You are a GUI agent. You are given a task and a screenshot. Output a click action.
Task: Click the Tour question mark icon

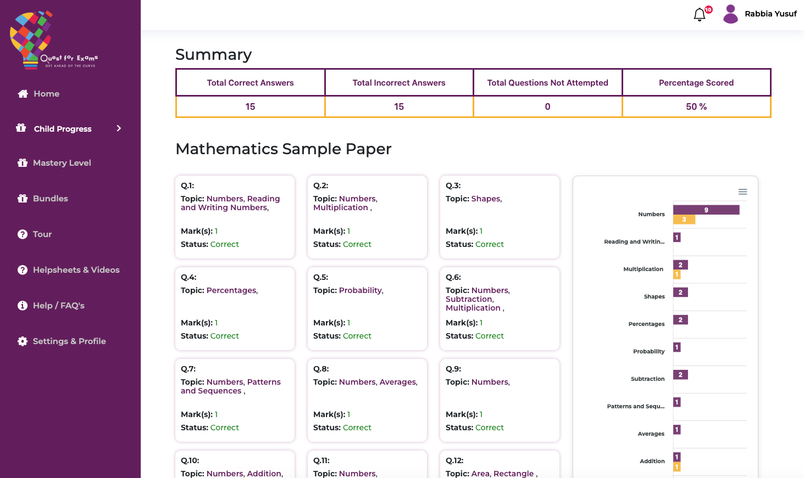point(23,234)
